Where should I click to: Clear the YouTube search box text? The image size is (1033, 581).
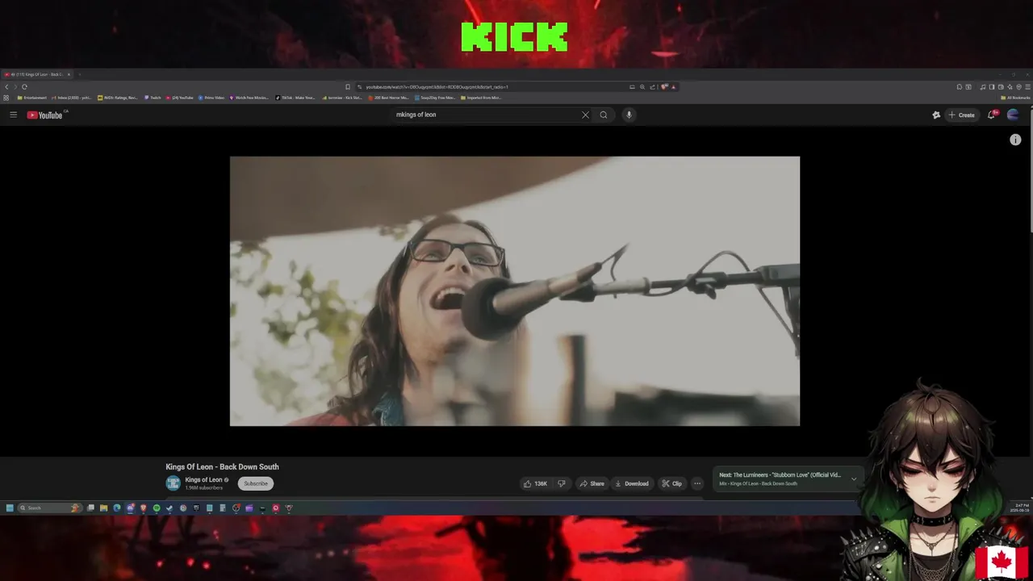coord(585,115)
